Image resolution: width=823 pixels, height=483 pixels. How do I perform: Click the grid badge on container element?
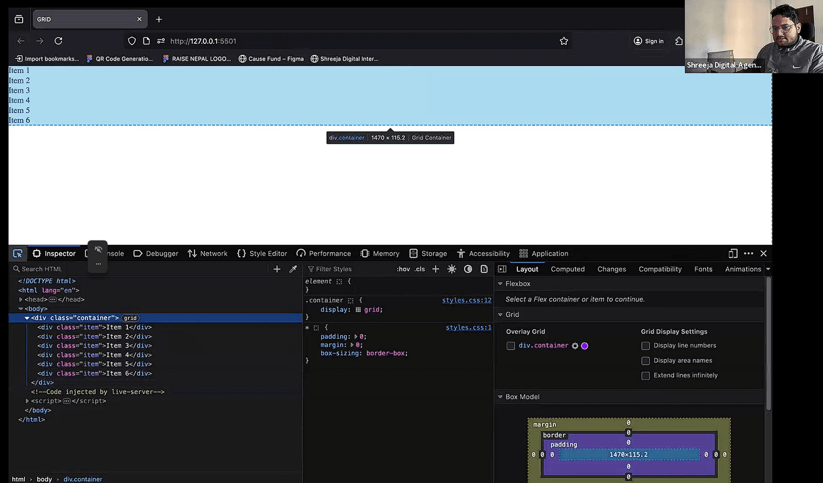pyautogui.click(x=130, y=318)
